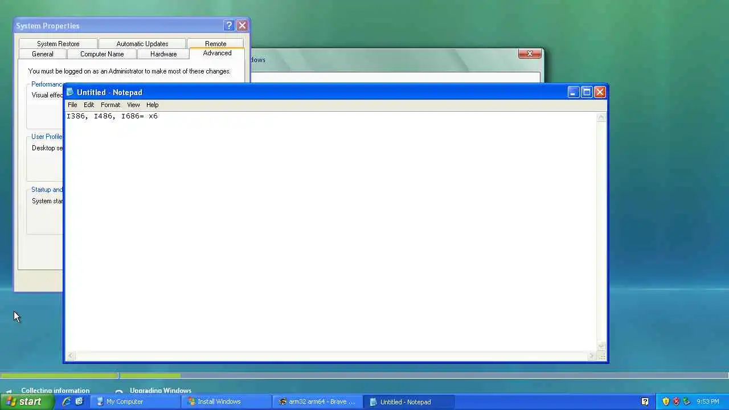Click the text line 'I386, I486, I686= x6'
This screenshot has width=729, height=410.
point(112,116)
